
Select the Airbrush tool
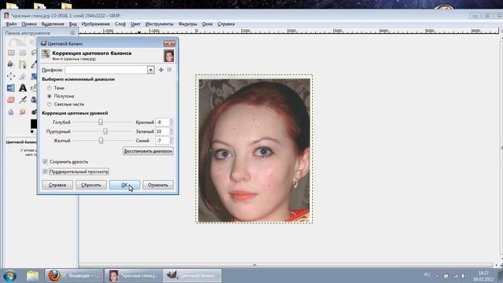point(23,100)
